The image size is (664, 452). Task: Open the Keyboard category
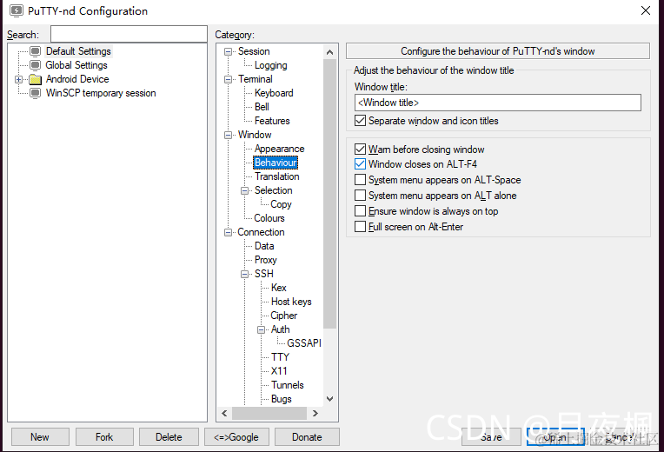pyautogui.click(x=274, y=93)
